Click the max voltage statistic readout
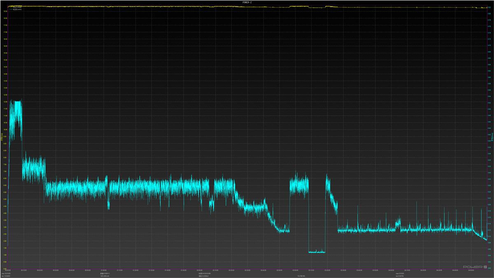 pyautogui.click(x=7, y=273)
